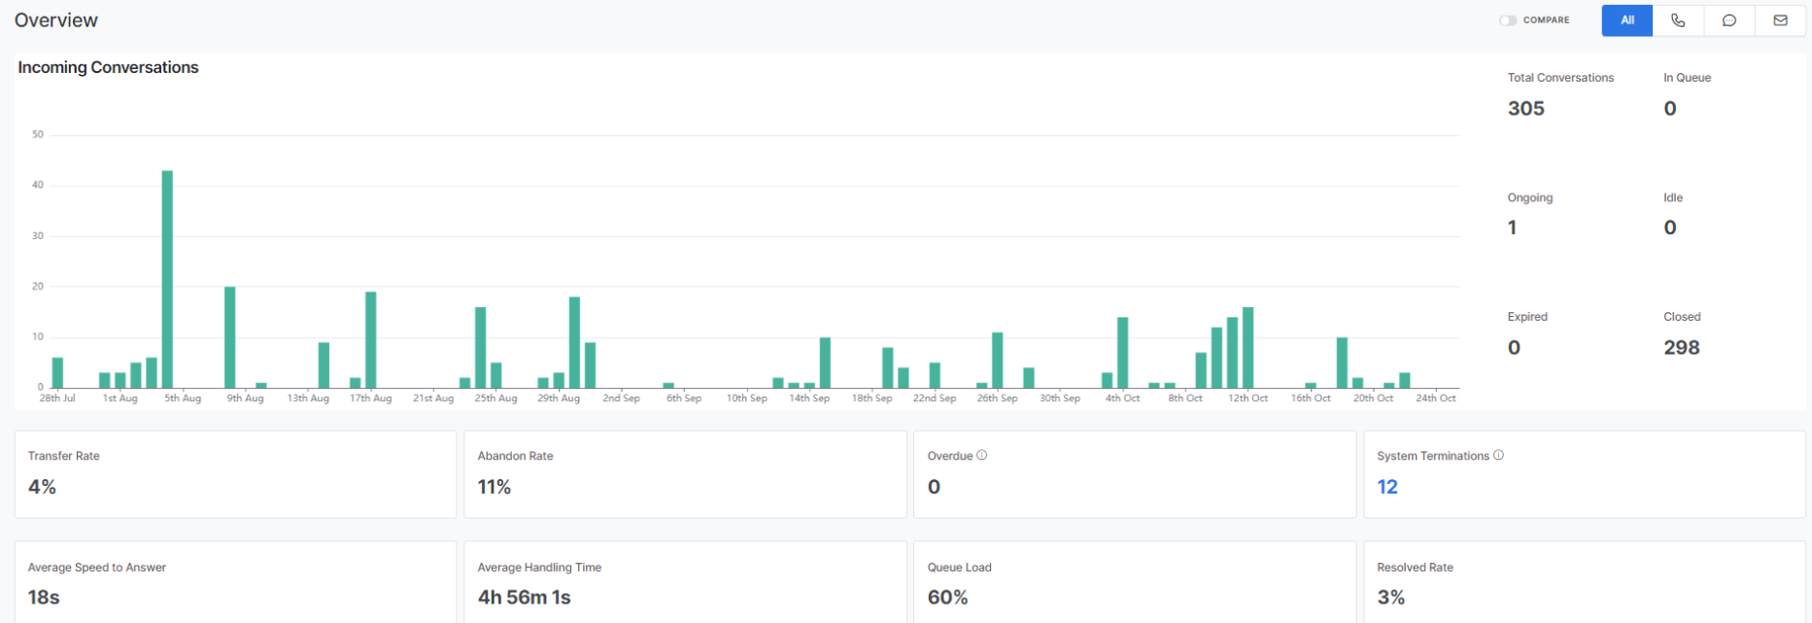
Task: Filter by email envelope channel icon
Action: point(1780,20)
